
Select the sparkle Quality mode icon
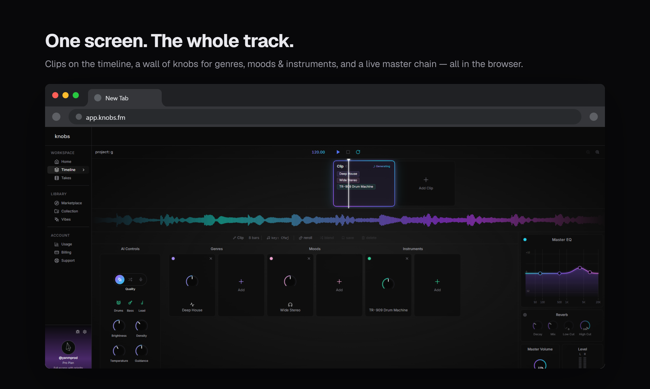(x=120, y=279)
